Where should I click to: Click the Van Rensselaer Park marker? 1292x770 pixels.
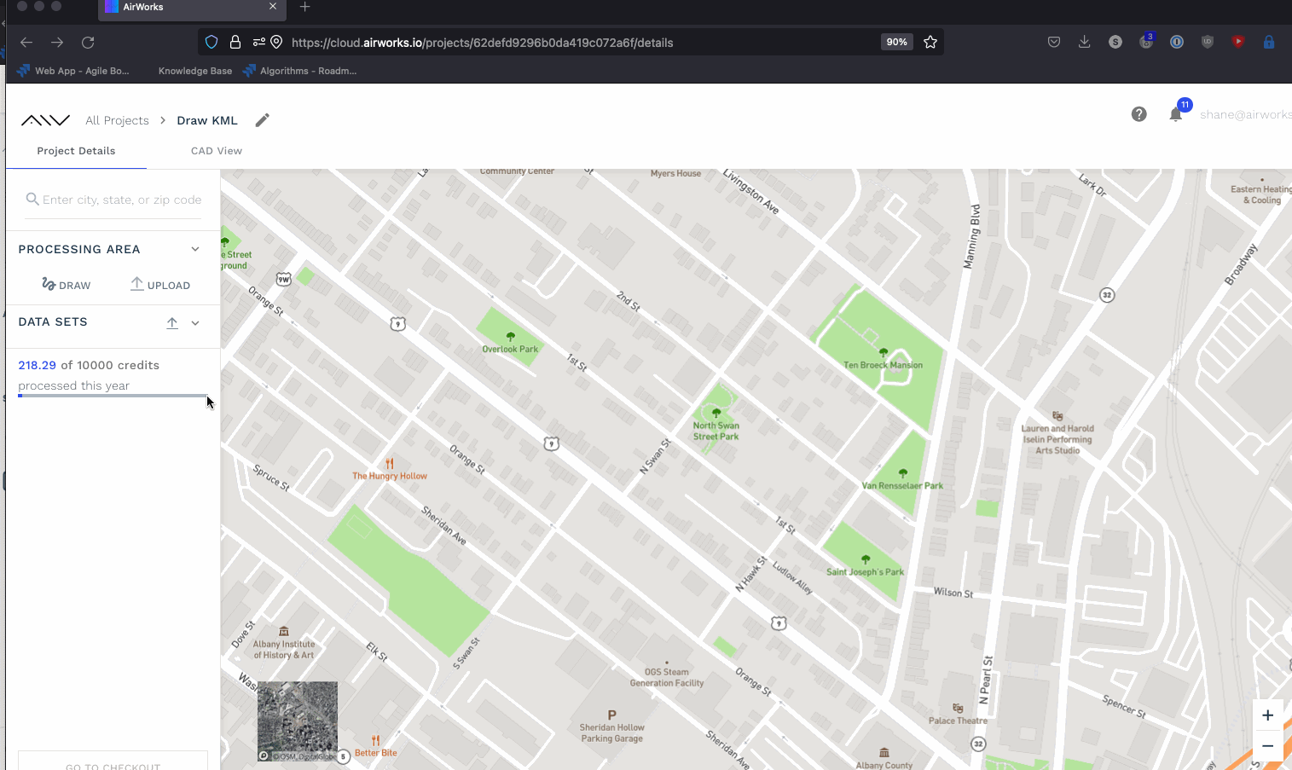tap(903, 473)
